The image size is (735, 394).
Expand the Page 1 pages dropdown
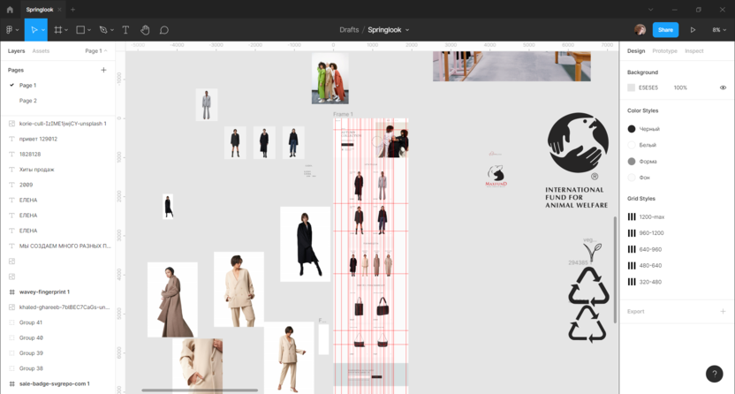[x=95, y=51]
